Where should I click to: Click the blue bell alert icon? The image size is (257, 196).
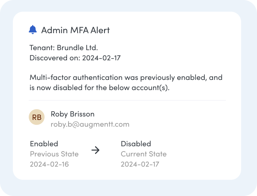tap(33, 30)
